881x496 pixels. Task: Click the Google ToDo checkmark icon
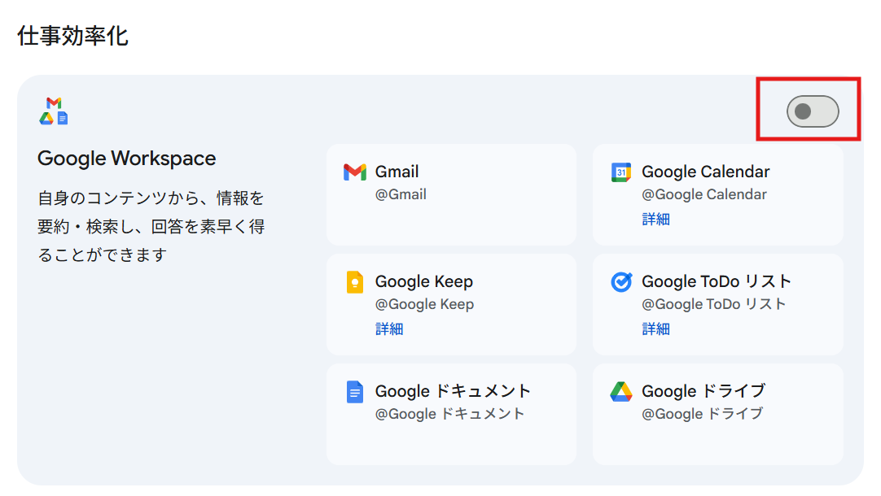click(621, 281)
